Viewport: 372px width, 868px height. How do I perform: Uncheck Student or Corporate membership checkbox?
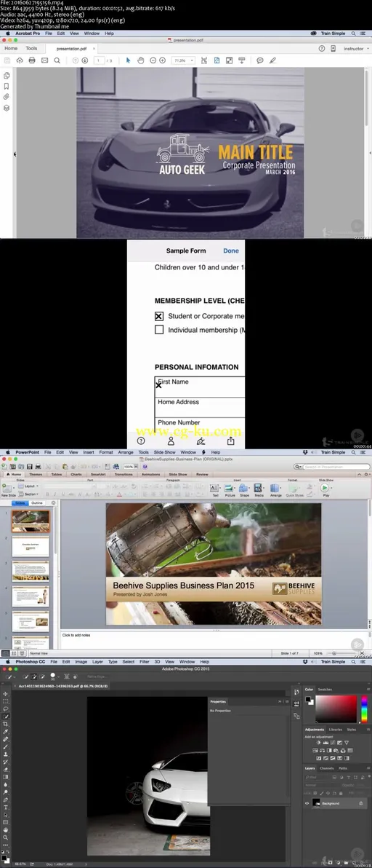[x=159, y=316]
